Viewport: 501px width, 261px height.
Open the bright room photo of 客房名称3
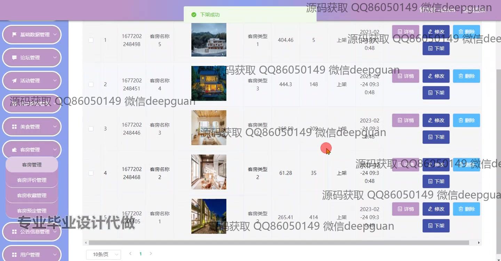tap(209, 128)
